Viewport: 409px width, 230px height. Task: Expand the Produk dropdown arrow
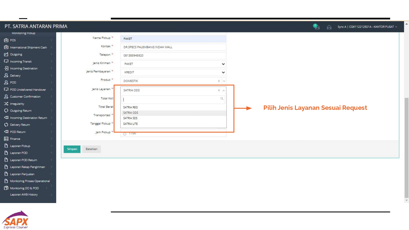(224, 81)
